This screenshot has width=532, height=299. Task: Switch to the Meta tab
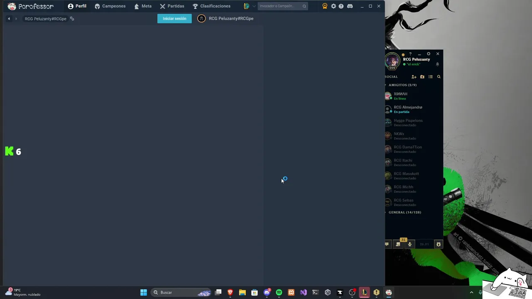(x=143, y=6)
